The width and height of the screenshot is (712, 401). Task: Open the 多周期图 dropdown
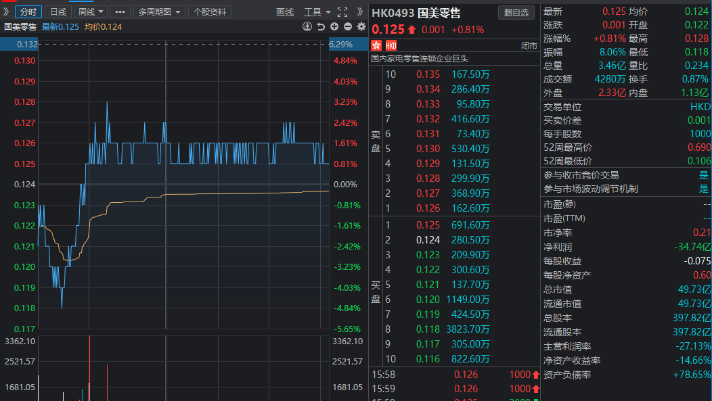(160, 11)
